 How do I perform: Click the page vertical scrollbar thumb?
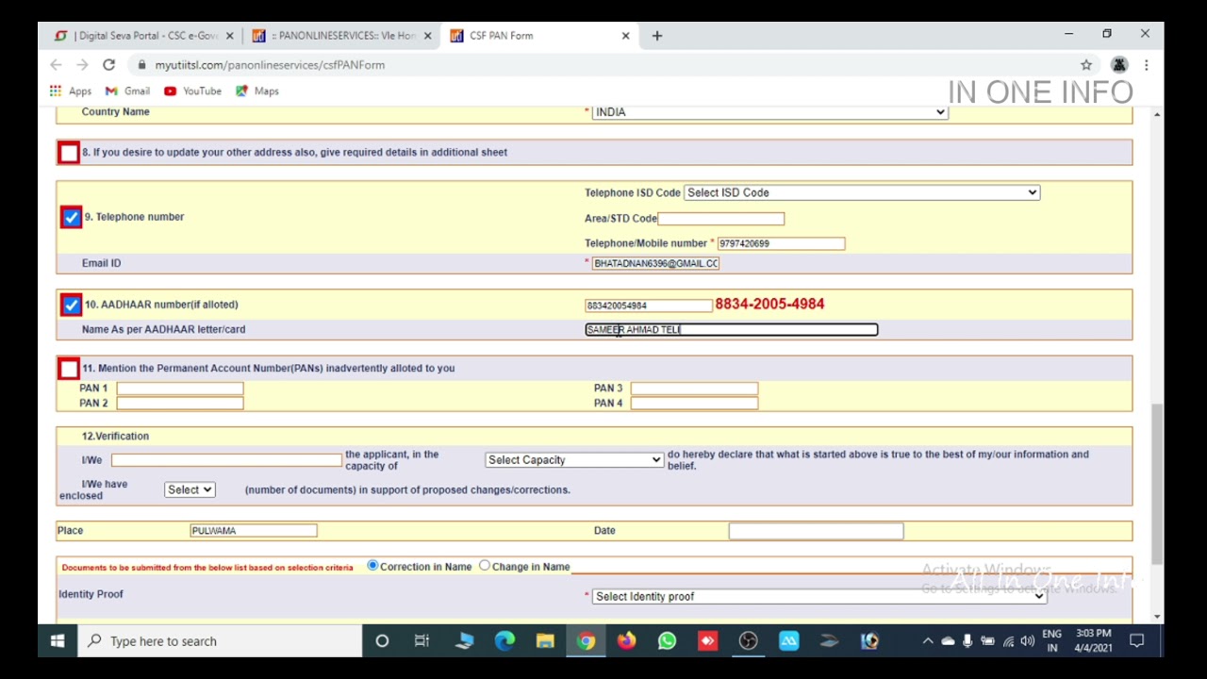point(1157,484)
